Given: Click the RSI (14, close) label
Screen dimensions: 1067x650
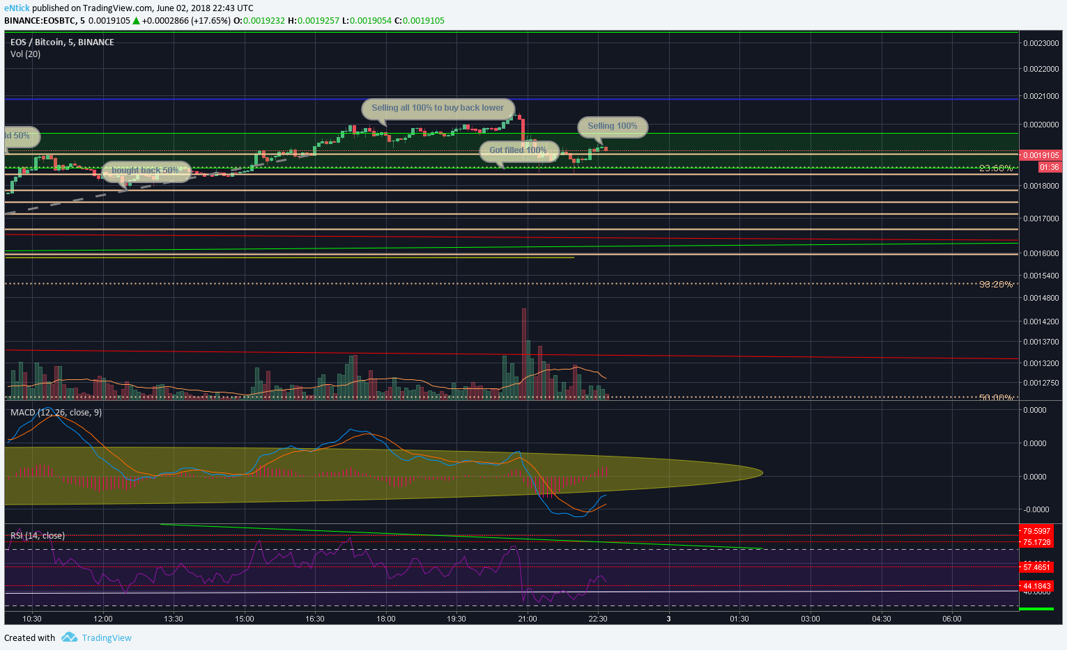Looking at the screenshot, I should click(x=38, y=535).
